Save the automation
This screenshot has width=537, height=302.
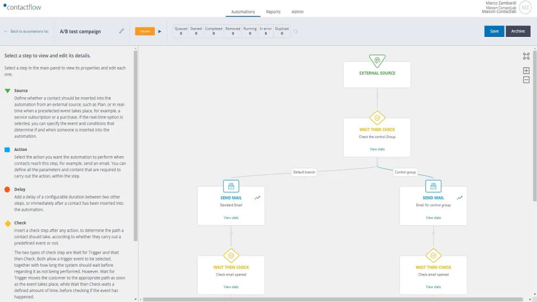tap(494, 31)
